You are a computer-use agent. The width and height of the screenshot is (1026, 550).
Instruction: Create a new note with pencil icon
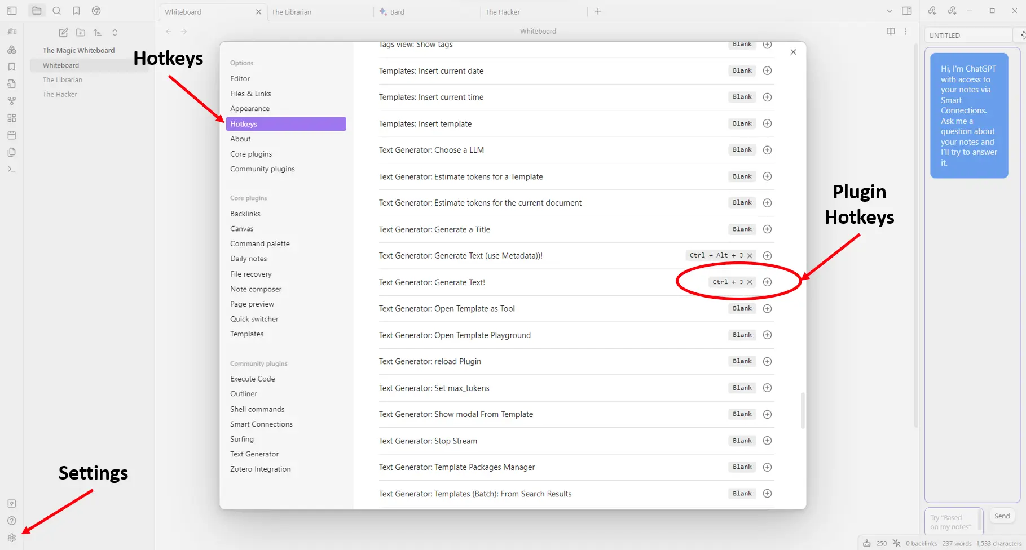pyautogui.click(x=64, y=33)
